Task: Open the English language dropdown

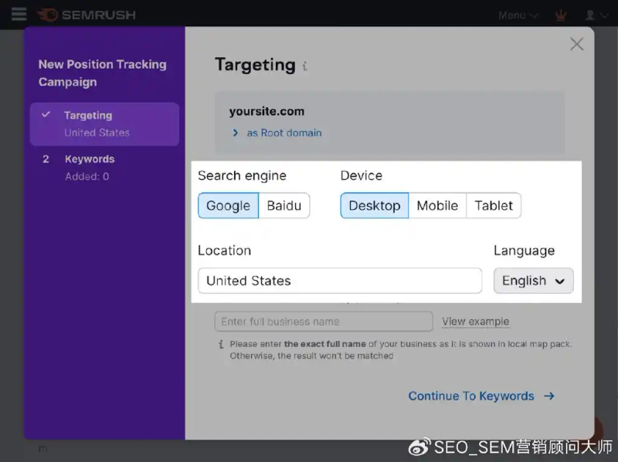Action: (x=533, y=281)
